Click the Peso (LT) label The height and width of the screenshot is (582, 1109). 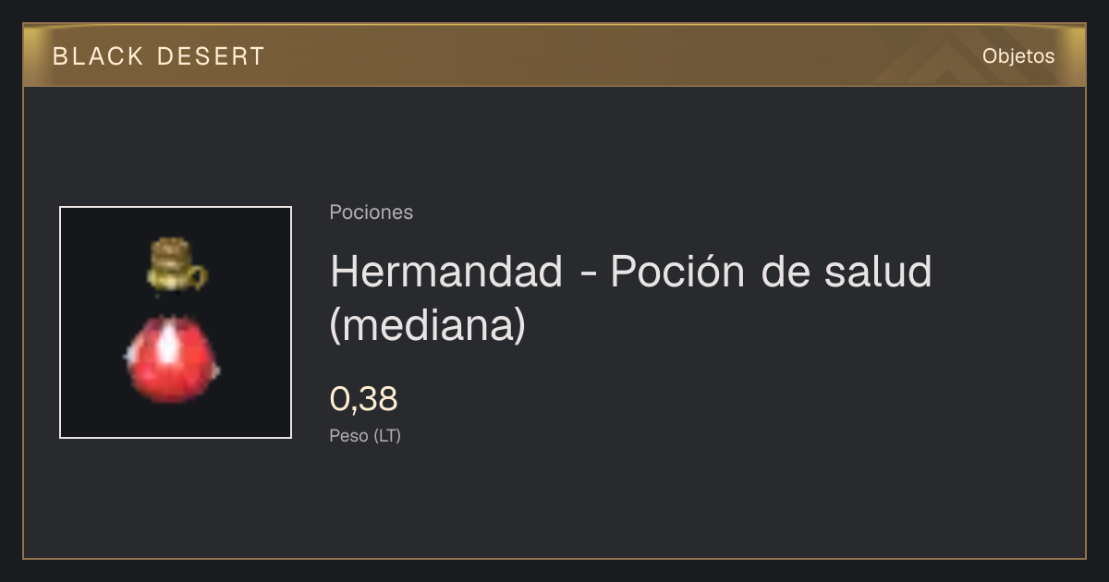(365, 436)
